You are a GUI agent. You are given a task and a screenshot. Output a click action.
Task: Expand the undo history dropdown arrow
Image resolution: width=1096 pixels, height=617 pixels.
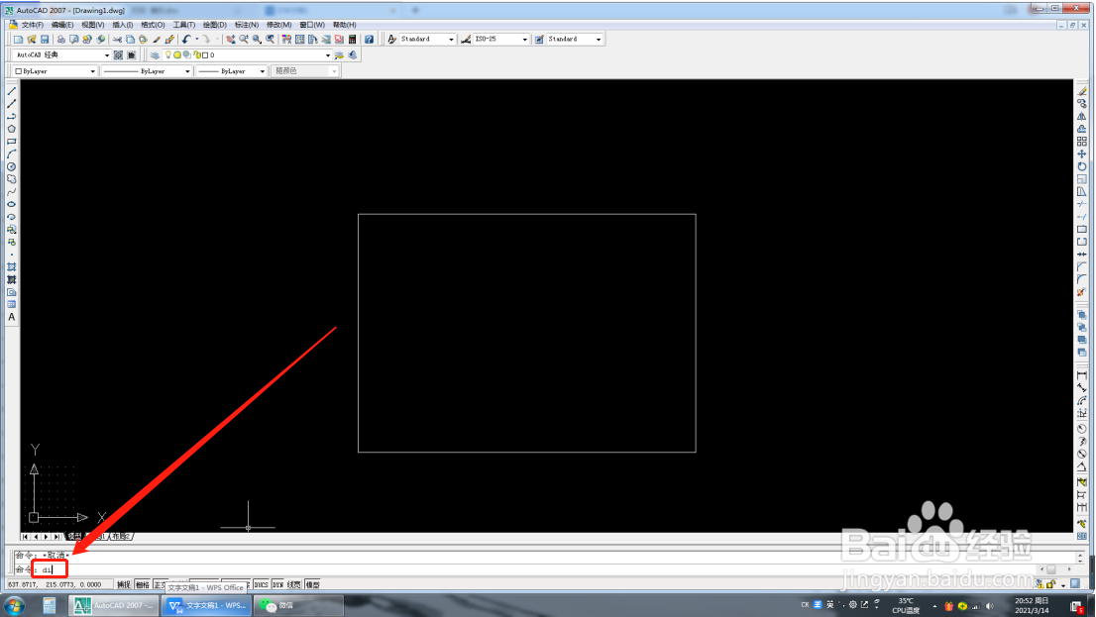coord(196,40)
